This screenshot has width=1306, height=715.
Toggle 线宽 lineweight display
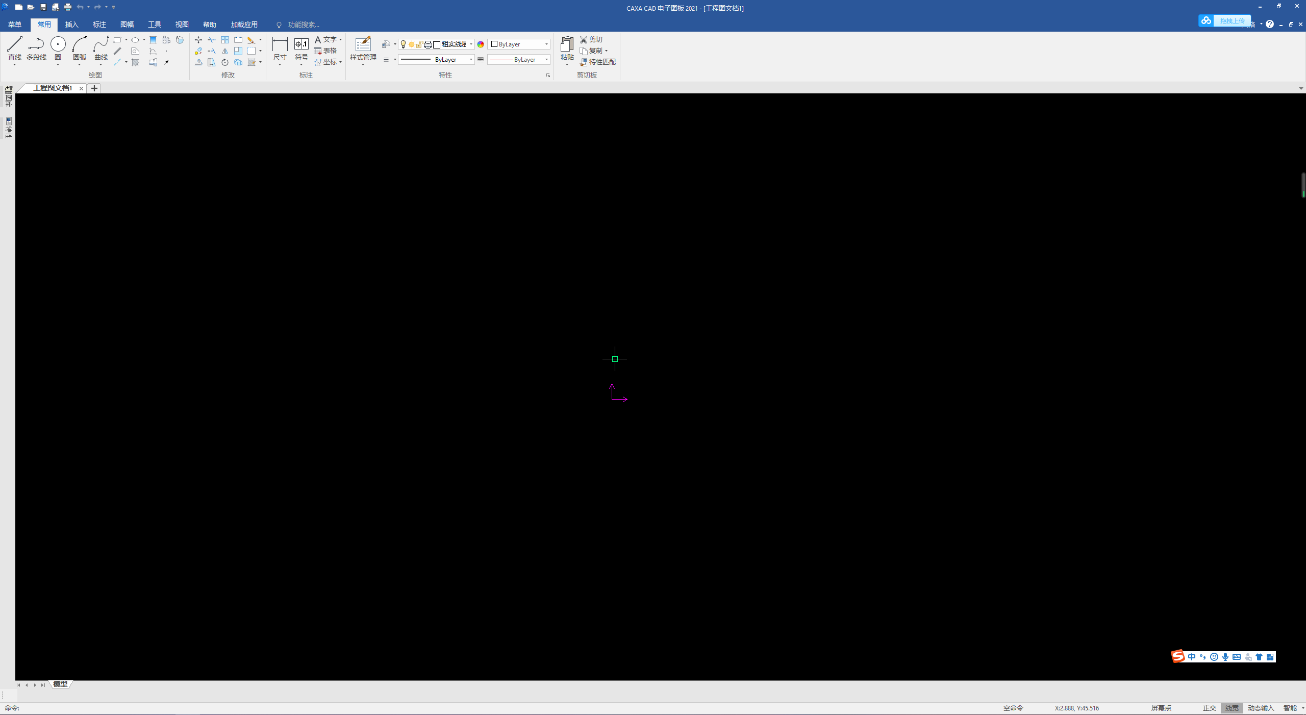pyautogui.click(x=1232, y=708)
